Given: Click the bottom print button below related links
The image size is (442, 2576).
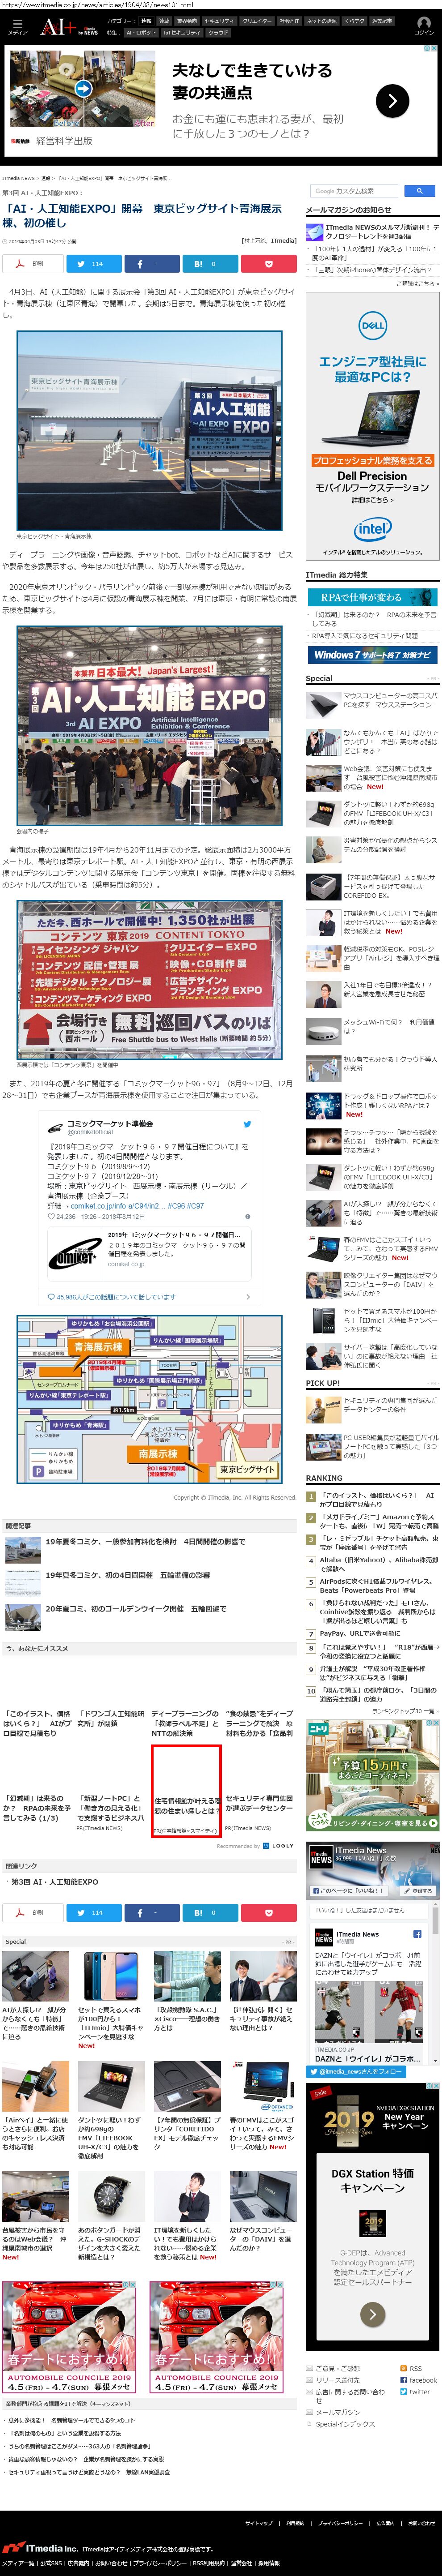Looking at the screenshot, I should tap(32, 1913).
